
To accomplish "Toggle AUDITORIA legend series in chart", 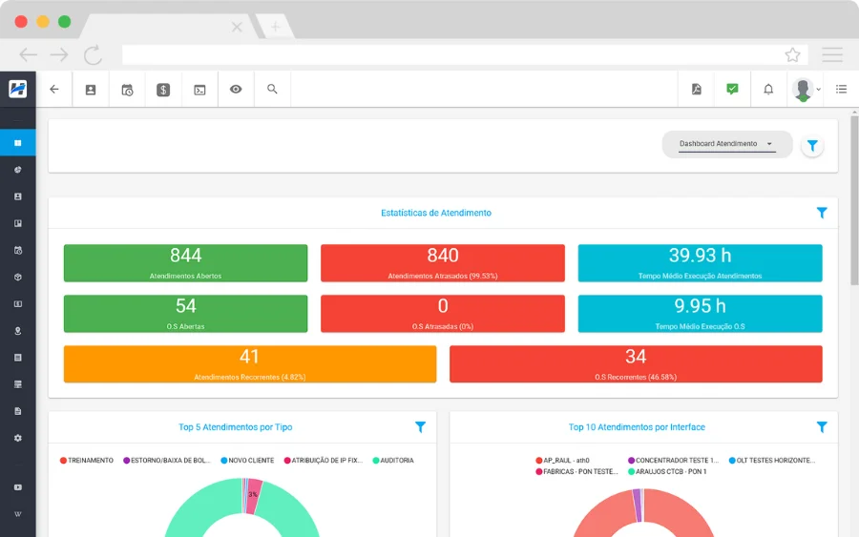I will click(x=393, y=461).
